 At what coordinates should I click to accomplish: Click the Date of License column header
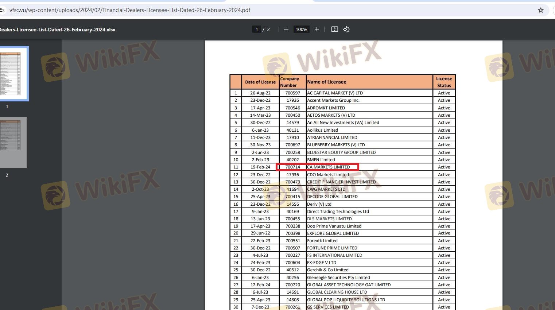tap(260, 82)
